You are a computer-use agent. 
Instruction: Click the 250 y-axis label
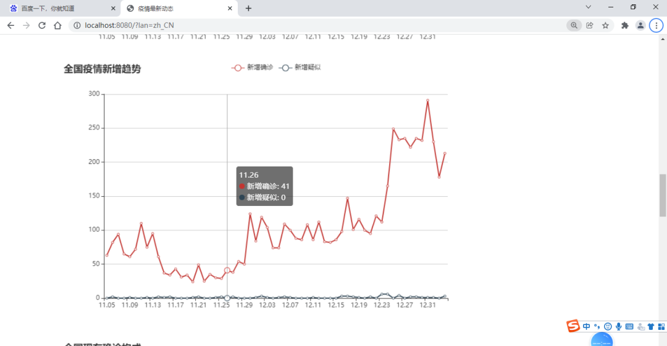tap(94, 128)
